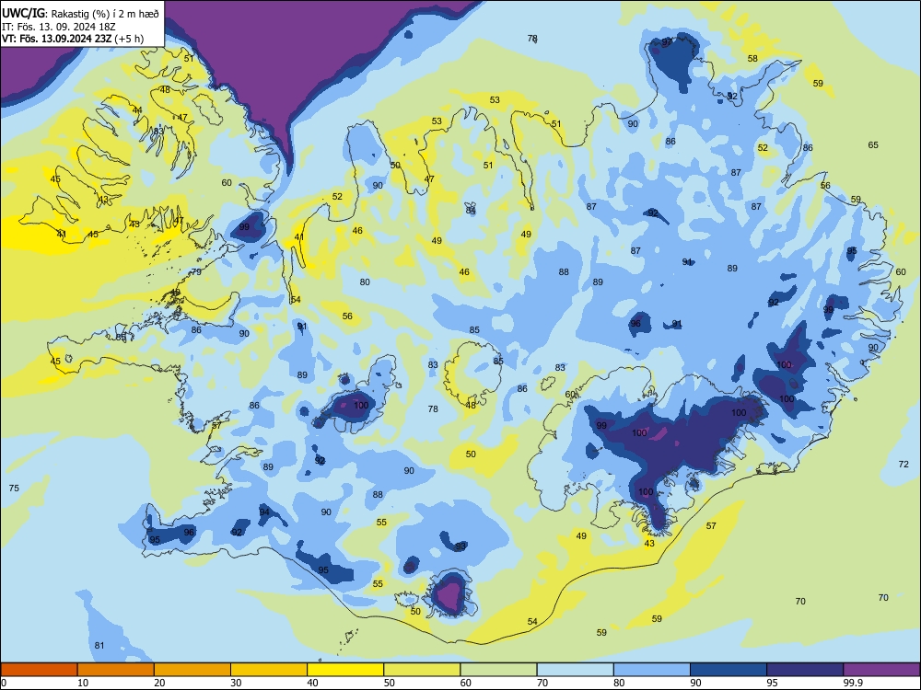The height and width of the screenshot is (690, 921).
Task: Click the 90–95 dark blue legend swatch
Action: tap(729, 670)
